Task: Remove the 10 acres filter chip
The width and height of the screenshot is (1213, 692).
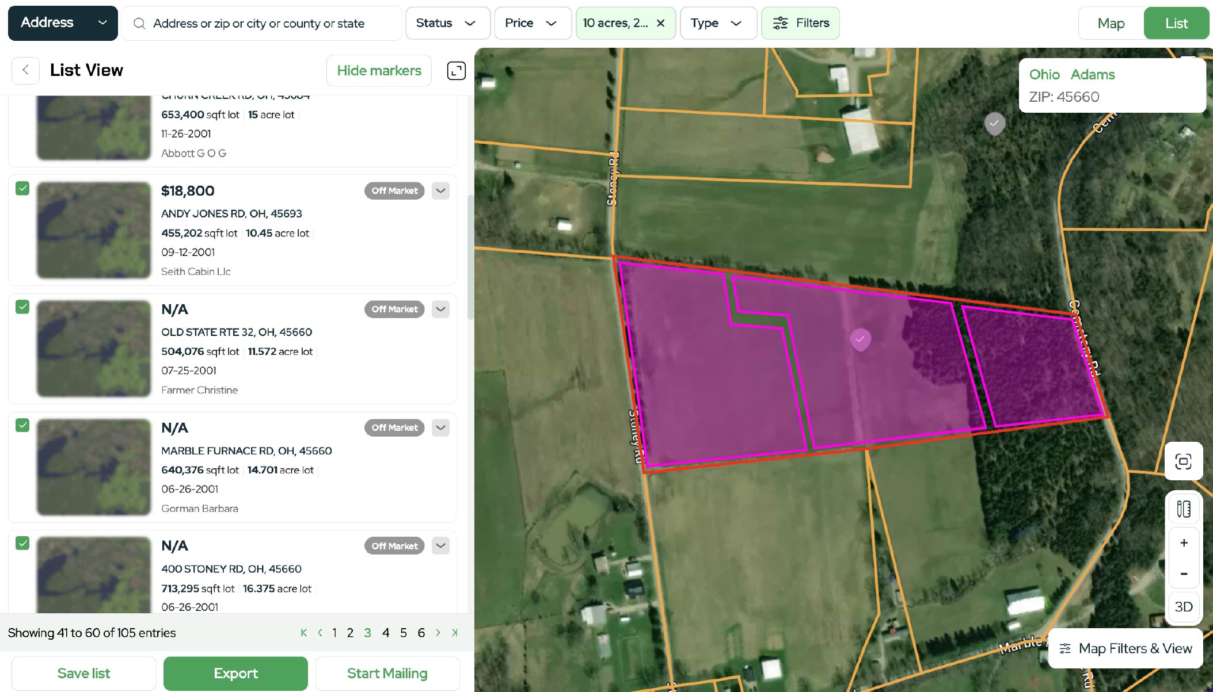Action: 661,23
